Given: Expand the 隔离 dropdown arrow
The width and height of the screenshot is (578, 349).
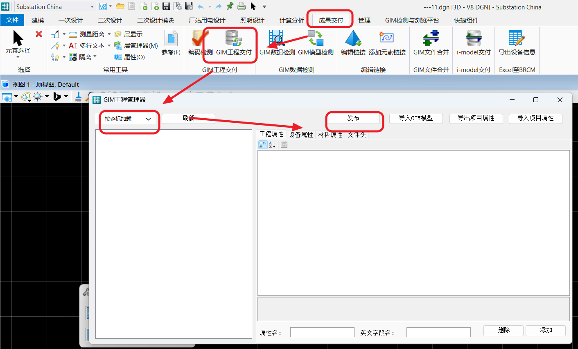Looking at the screenshot, I should click(x=95, y=57).
